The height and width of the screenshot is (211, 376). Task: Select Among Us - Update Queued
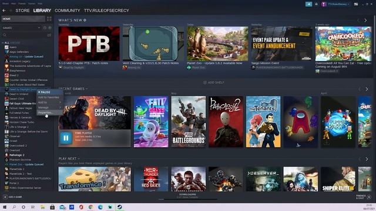(x=26, y=57)
